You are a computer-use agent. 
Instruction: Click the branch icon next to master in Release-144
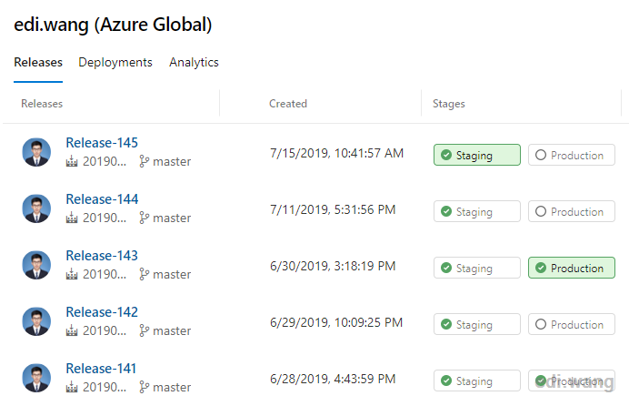(x=144, y=218)
